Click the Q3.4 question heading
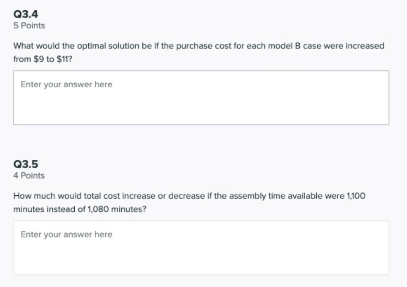This screenshot has height=287, width=407. [x=26, y=14]
